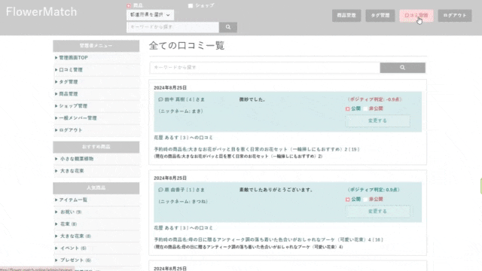The width and height of the screenshot is (482, 271).
Task: Click the ポジティブ判定: -0.9点 score
Action: [375, 99]
